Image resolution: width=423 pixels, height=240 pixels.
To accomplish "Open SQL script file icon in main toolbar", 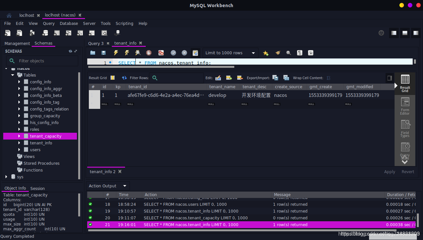I will coord(20,33).
